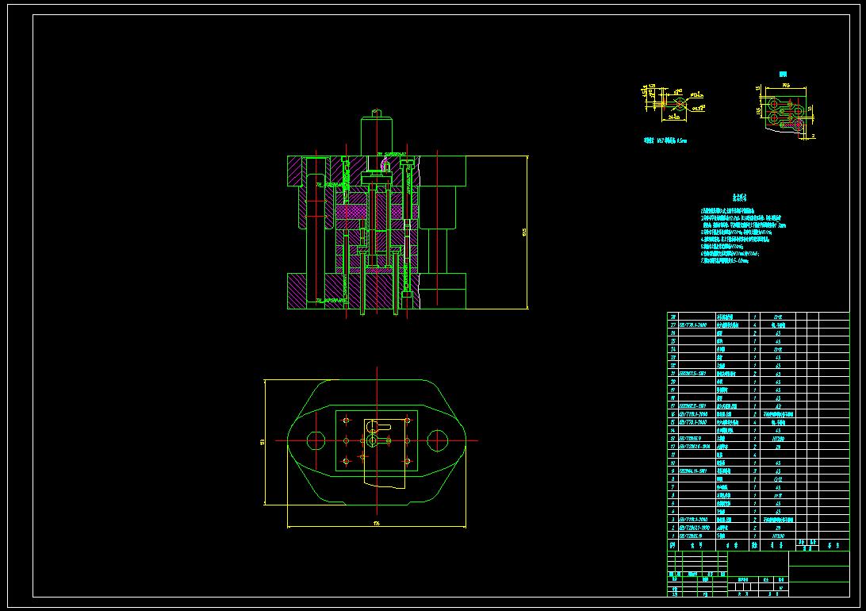The height and width of the screenshot is (611, 866).
Task: Click the cyan title label above the strip layout
Action: tap(784, 74)
